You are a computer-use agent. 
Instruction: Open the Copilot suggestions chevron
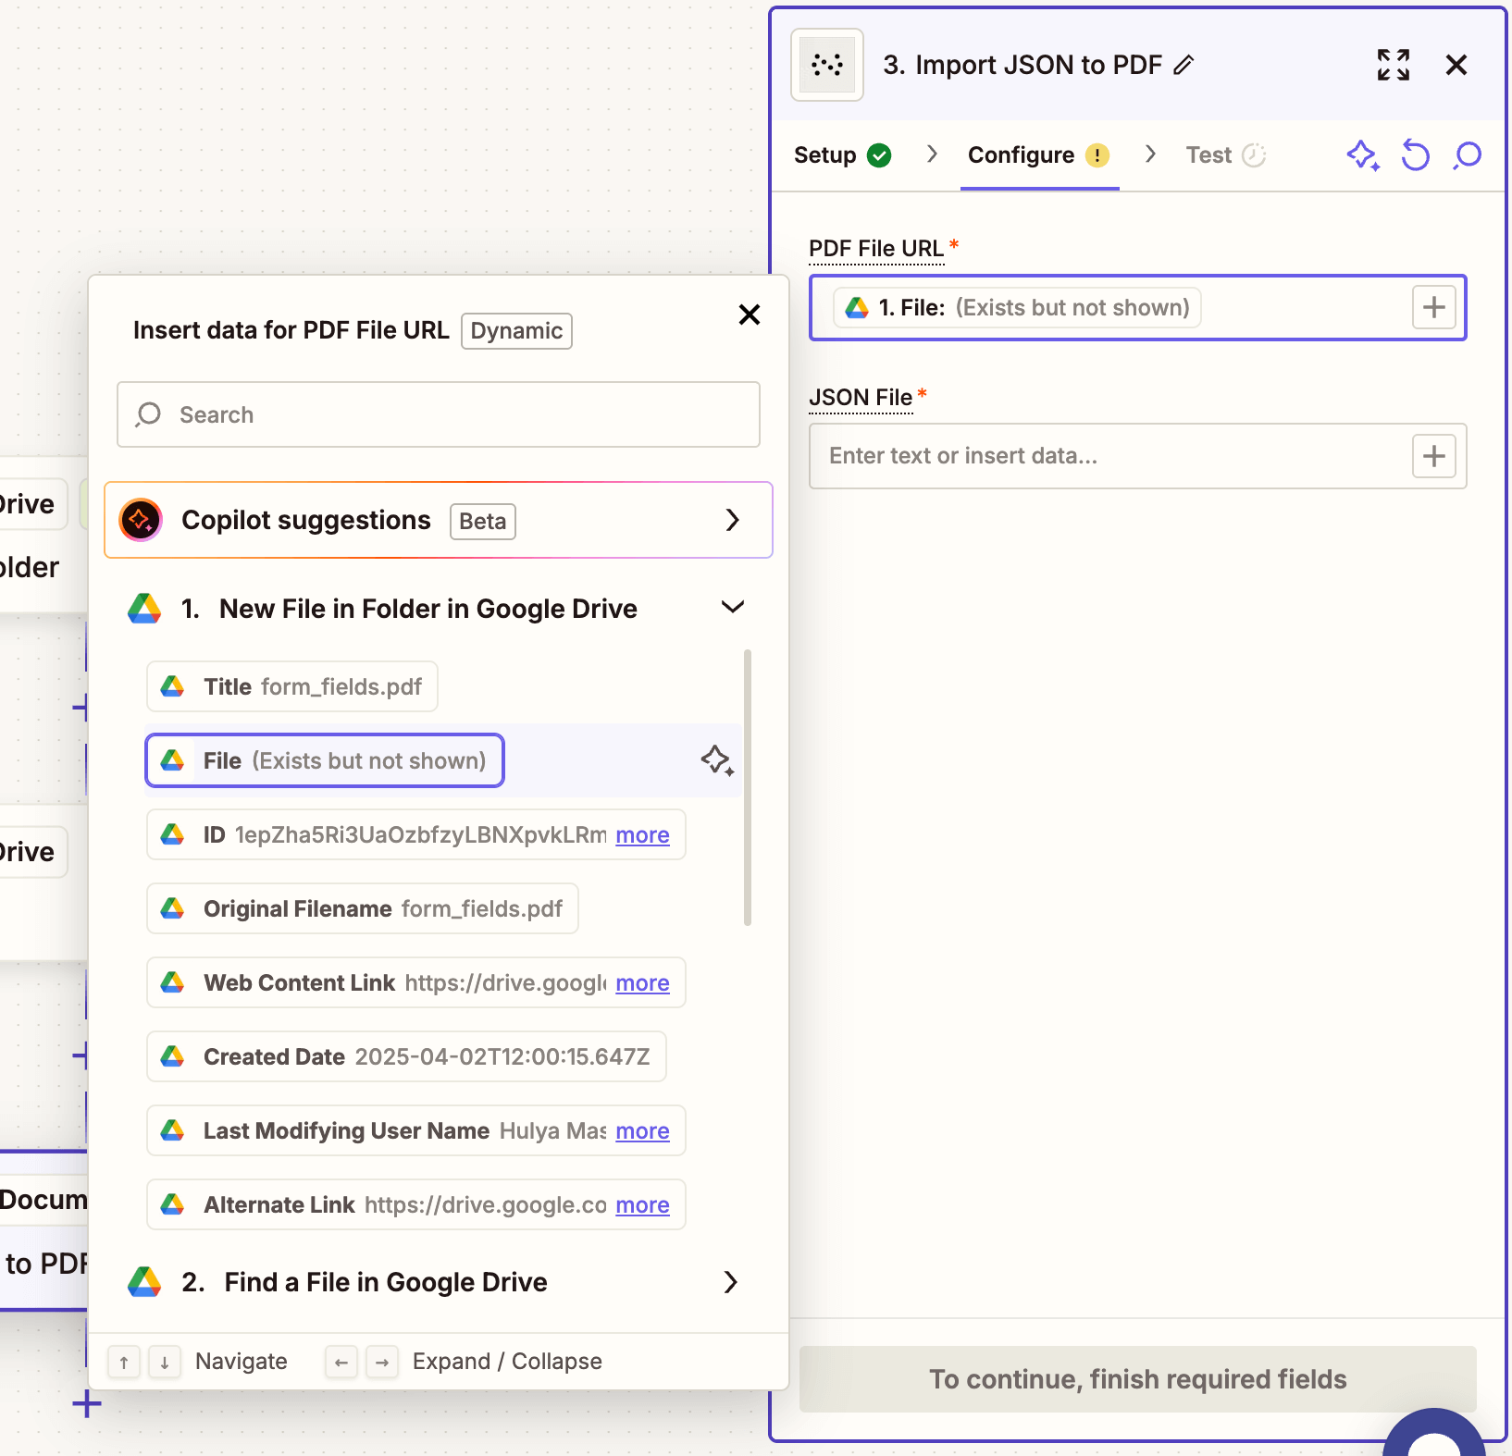pos(733,520)
